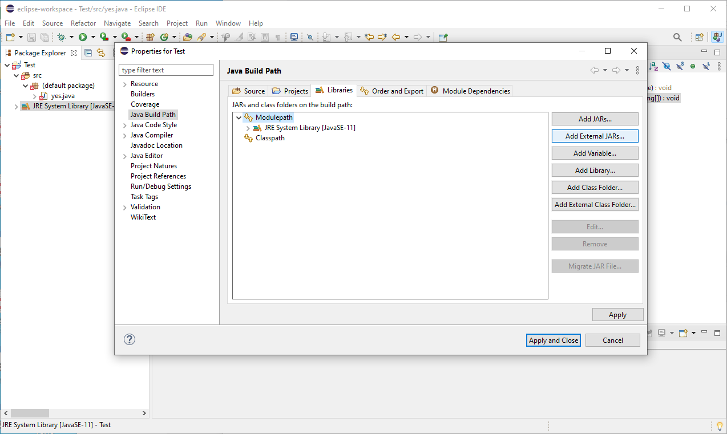Expand the Validation node
727x434 pixels.
click(125, 207)
